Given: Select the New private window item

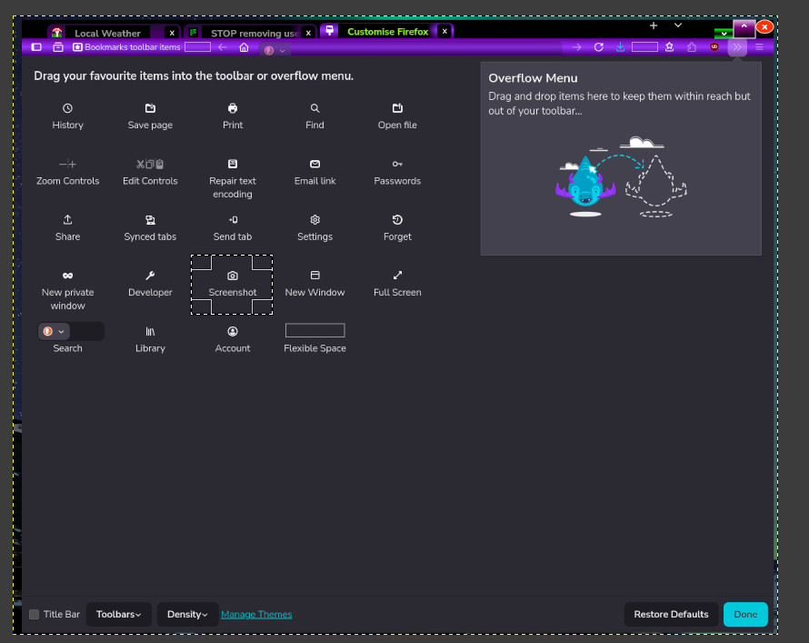Looking at the screenshot, I should [x=67, y=290].
